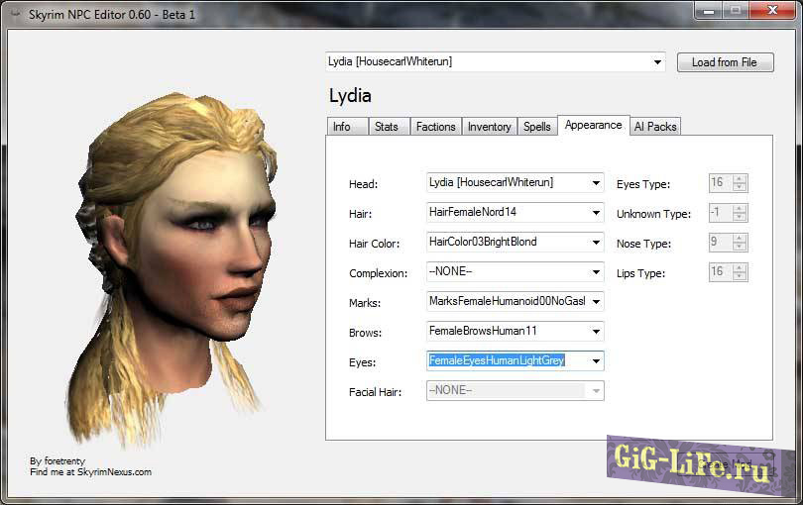Image resolution: width=803 pixels, height=505 pixels.
Task: Click the Lips Type stepper field
Action: (x=718, y=272)
